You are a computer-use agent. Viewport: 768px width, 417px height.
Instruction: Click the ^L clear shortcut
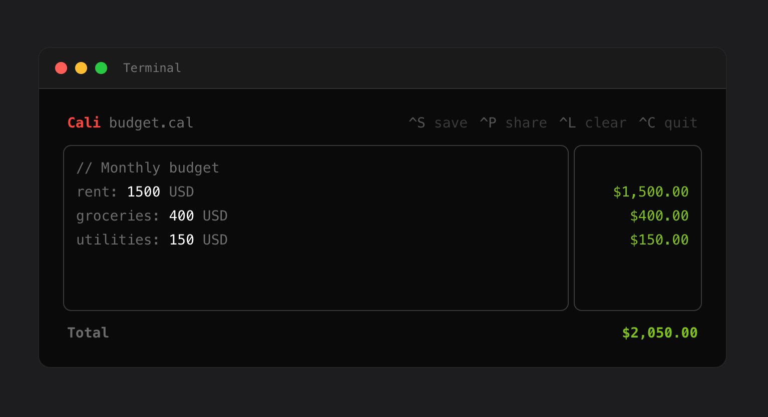point(593,123)
